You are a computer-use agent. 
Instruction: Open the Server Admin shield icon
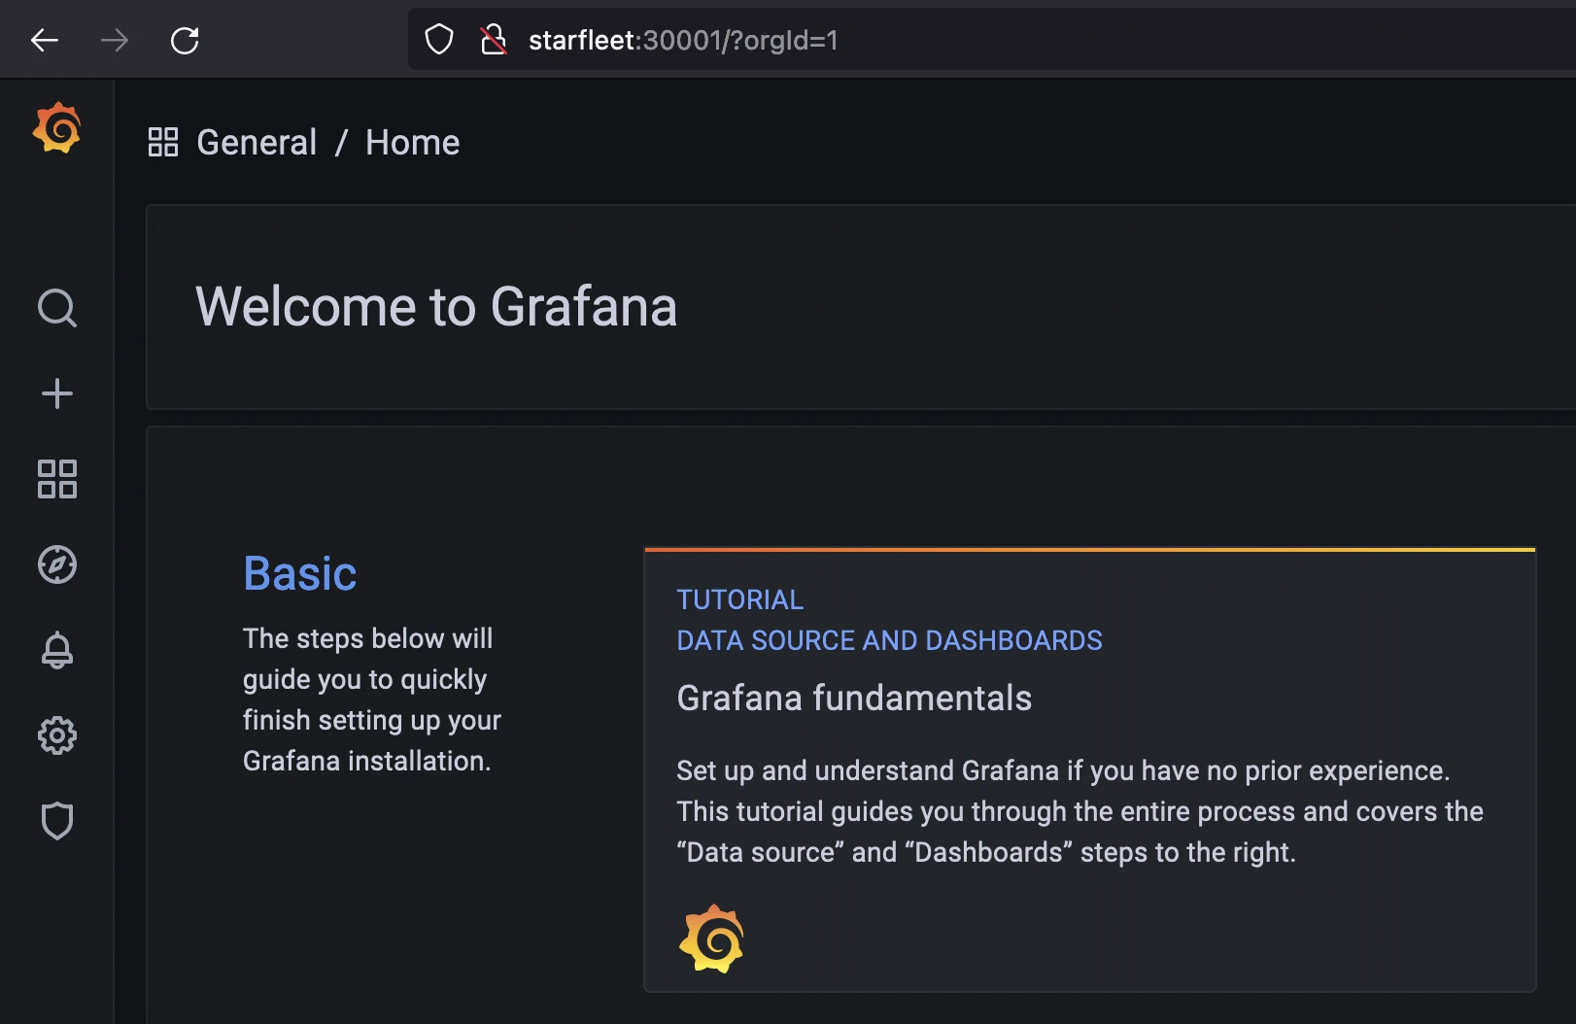pyautogui.click(x=56, y=821)
